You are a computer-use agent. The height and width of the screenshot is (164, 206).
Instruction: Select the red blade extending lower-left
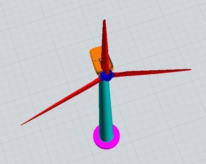point(61,102)
